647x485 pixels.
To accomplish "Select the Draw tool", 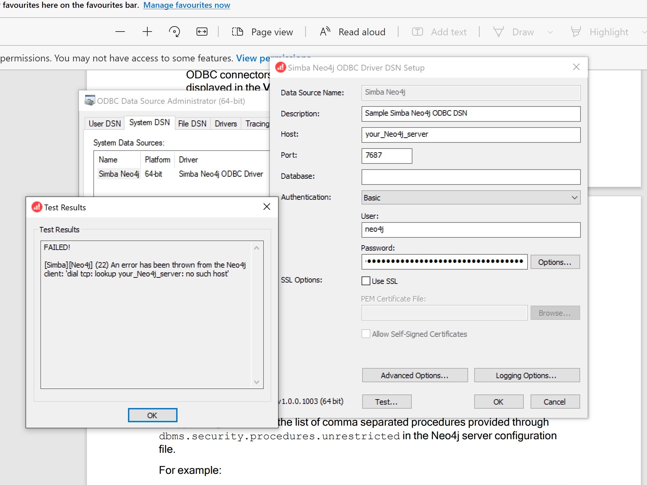I will [513, 32].
